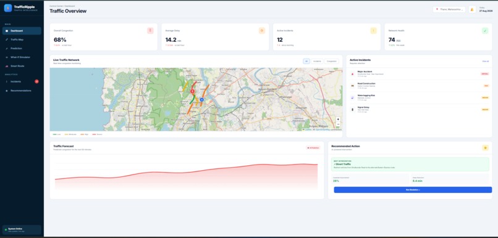Select the Congestion map filter

pyautogui.click(x=332, y=61)
